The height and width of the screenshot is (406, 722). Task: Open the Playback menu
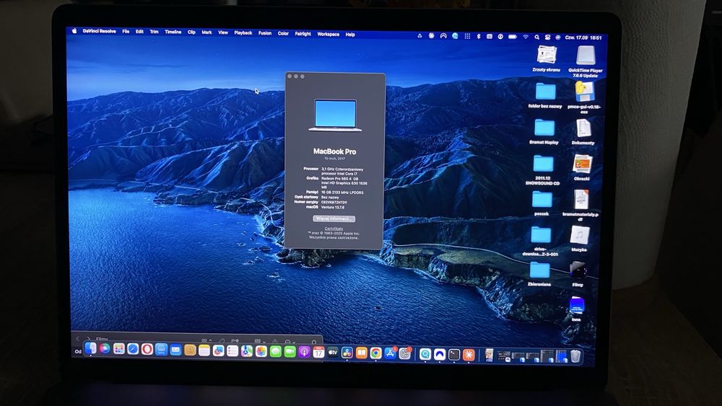243,32
